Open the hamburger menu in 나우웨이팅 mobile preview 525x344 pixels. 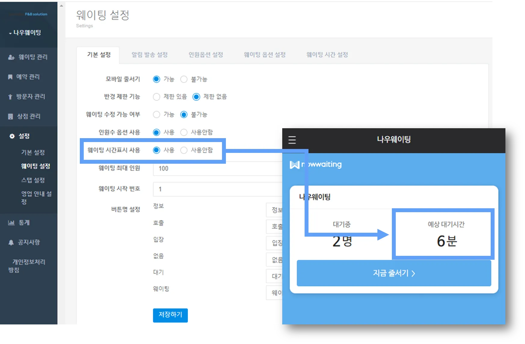(292, 140)
